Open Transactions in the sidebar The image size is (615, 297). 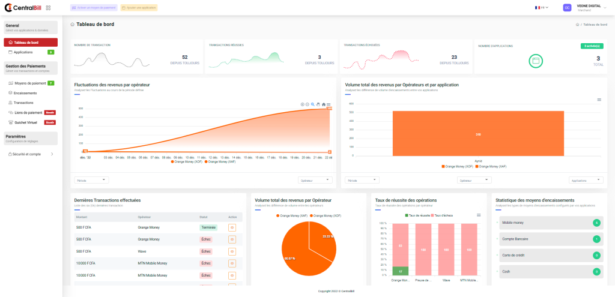coord(23,103)
